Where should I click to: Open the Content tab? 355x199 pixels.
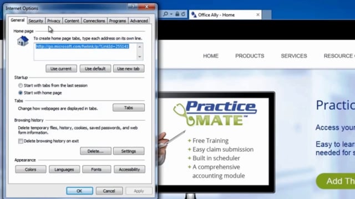[72, 21]
